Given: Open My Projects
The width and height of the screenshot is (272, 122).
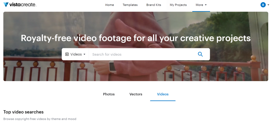Looking at the screenshot, I should 178,5.
